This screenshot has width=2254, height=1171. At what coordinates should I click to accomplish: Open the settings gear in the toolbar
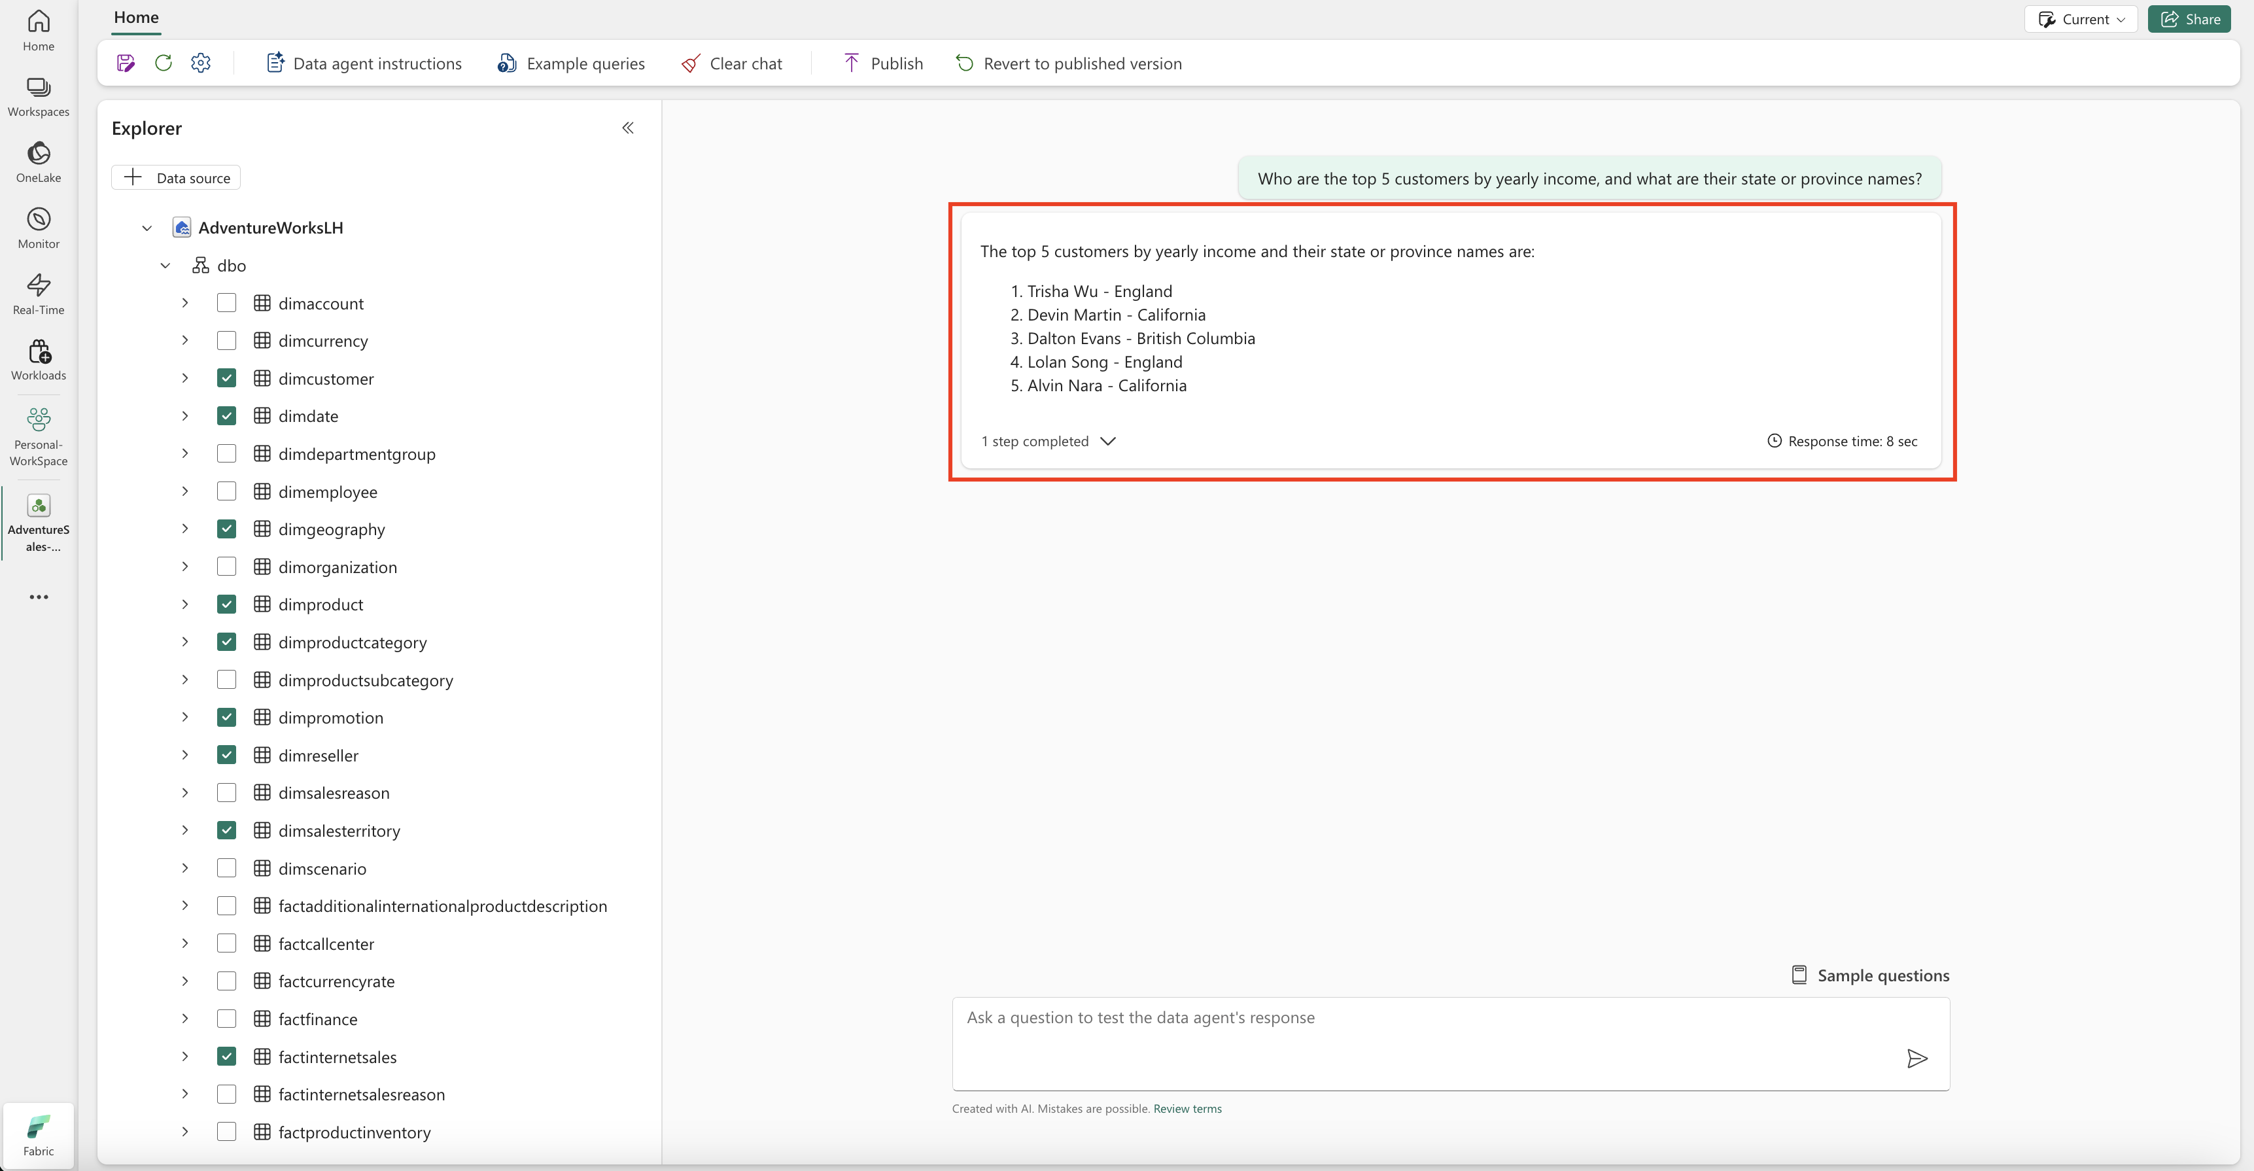pos(200,63)
